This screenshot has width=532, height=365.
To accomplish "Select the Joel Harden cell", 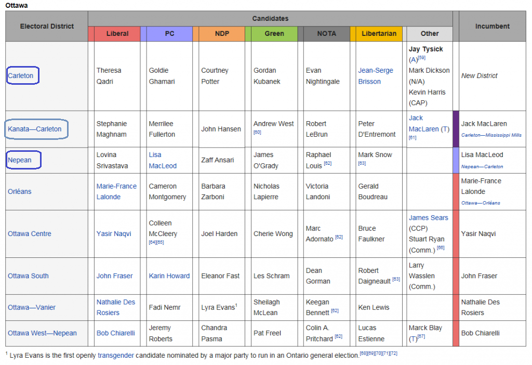I will pos(222,233).
